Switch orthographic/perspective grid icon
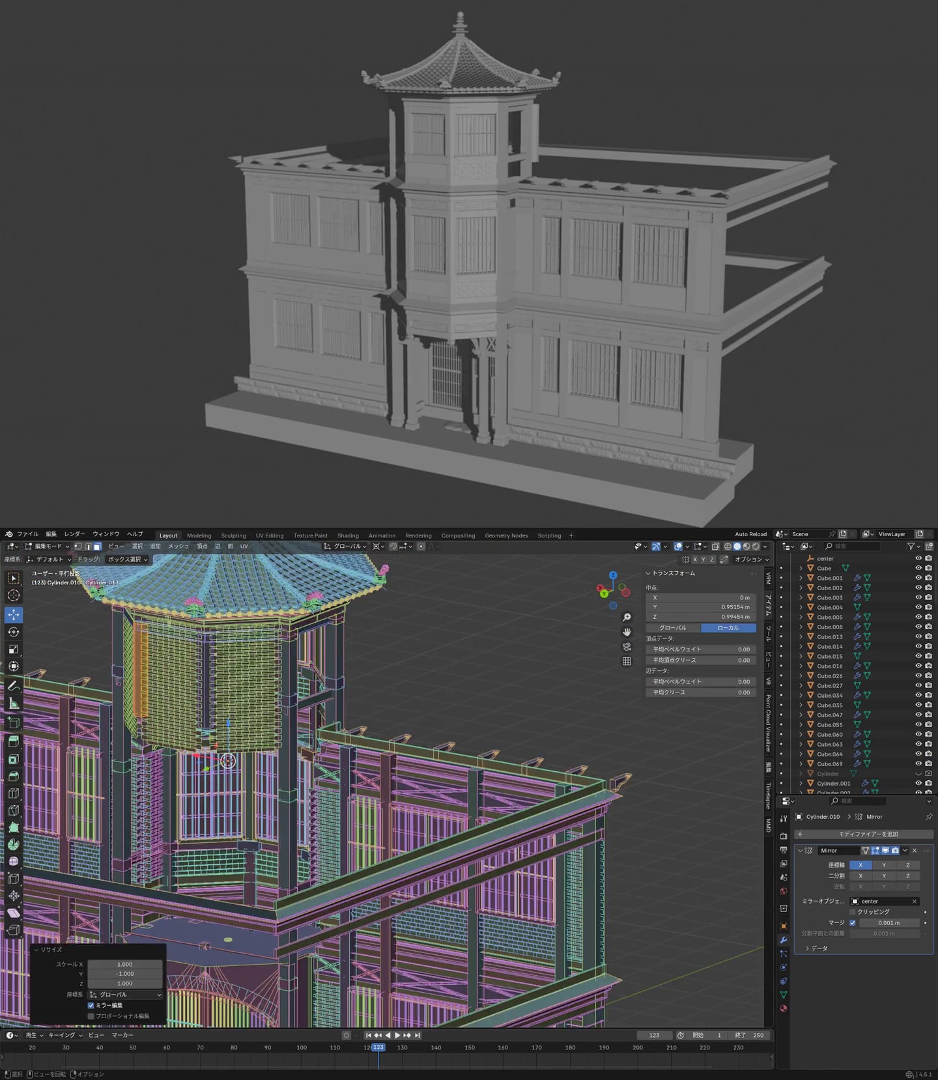 coord(627,661)
